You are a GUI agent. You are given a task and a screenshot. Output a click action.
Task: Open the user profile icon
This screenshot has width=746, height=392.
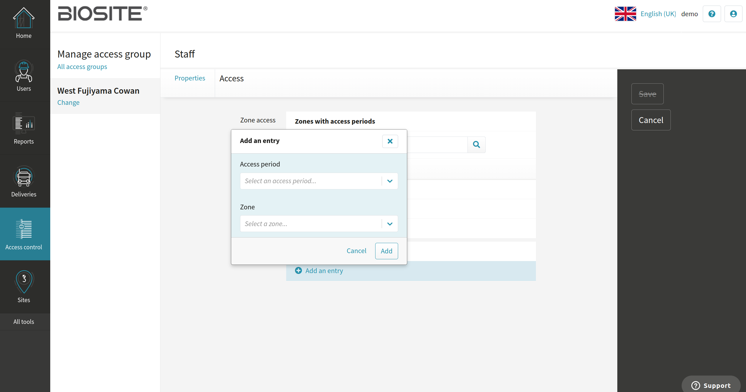pyautogui.click(x=733, y=14)
